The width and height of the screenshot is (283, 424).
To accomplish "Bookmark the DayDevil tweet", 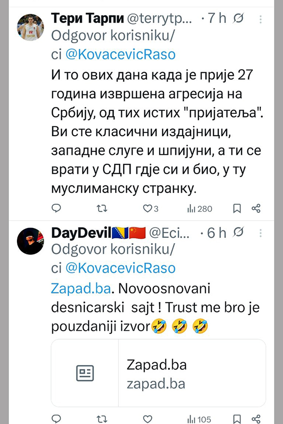I will (x=238, y=418).
